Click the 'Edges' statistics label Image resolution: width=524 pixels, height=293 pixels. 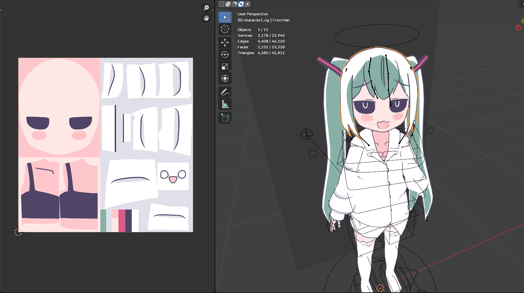[x=243, y=41]
